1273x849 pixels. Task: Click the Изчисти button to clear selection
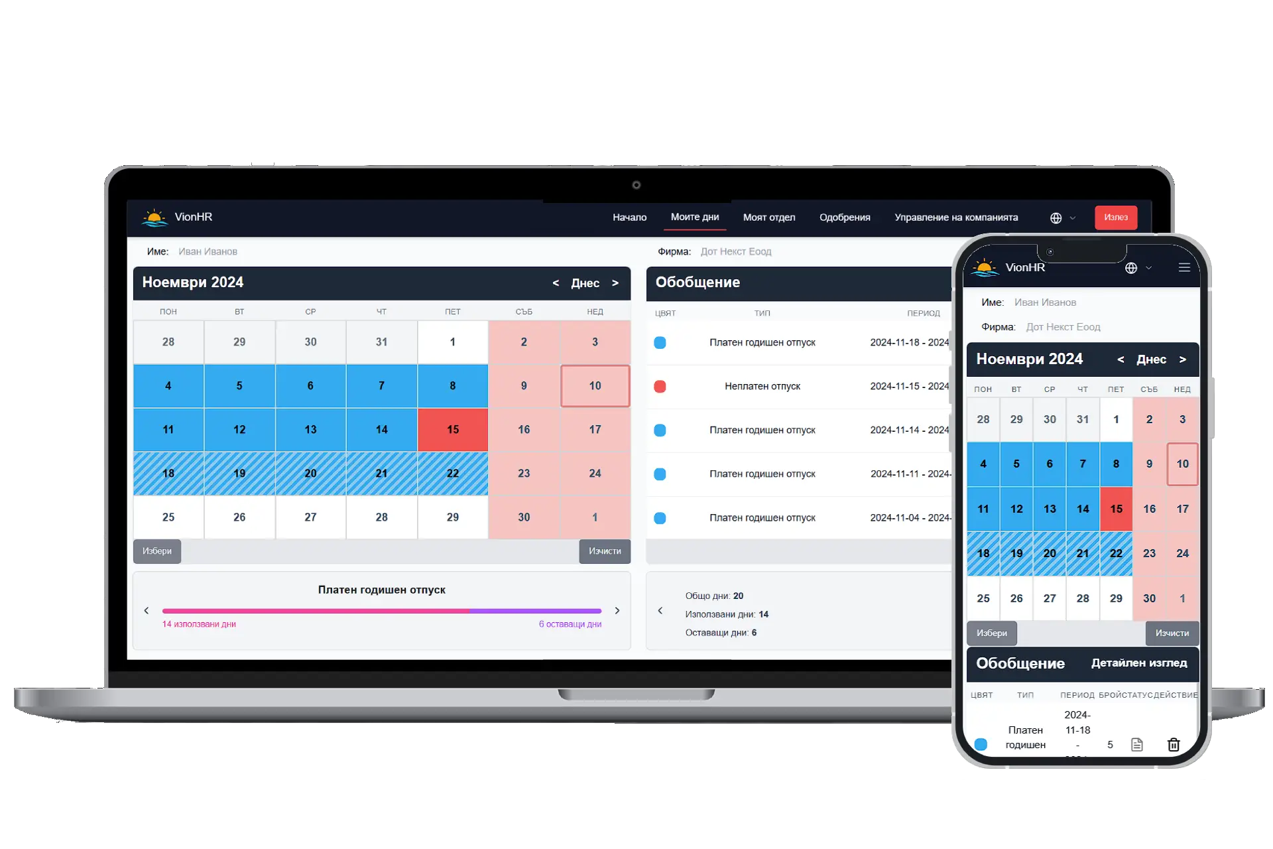[x=604, y=551]
